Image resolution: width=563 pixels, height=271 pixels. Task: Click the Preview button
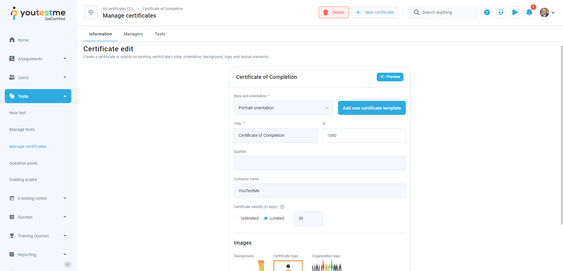[390, 77]
